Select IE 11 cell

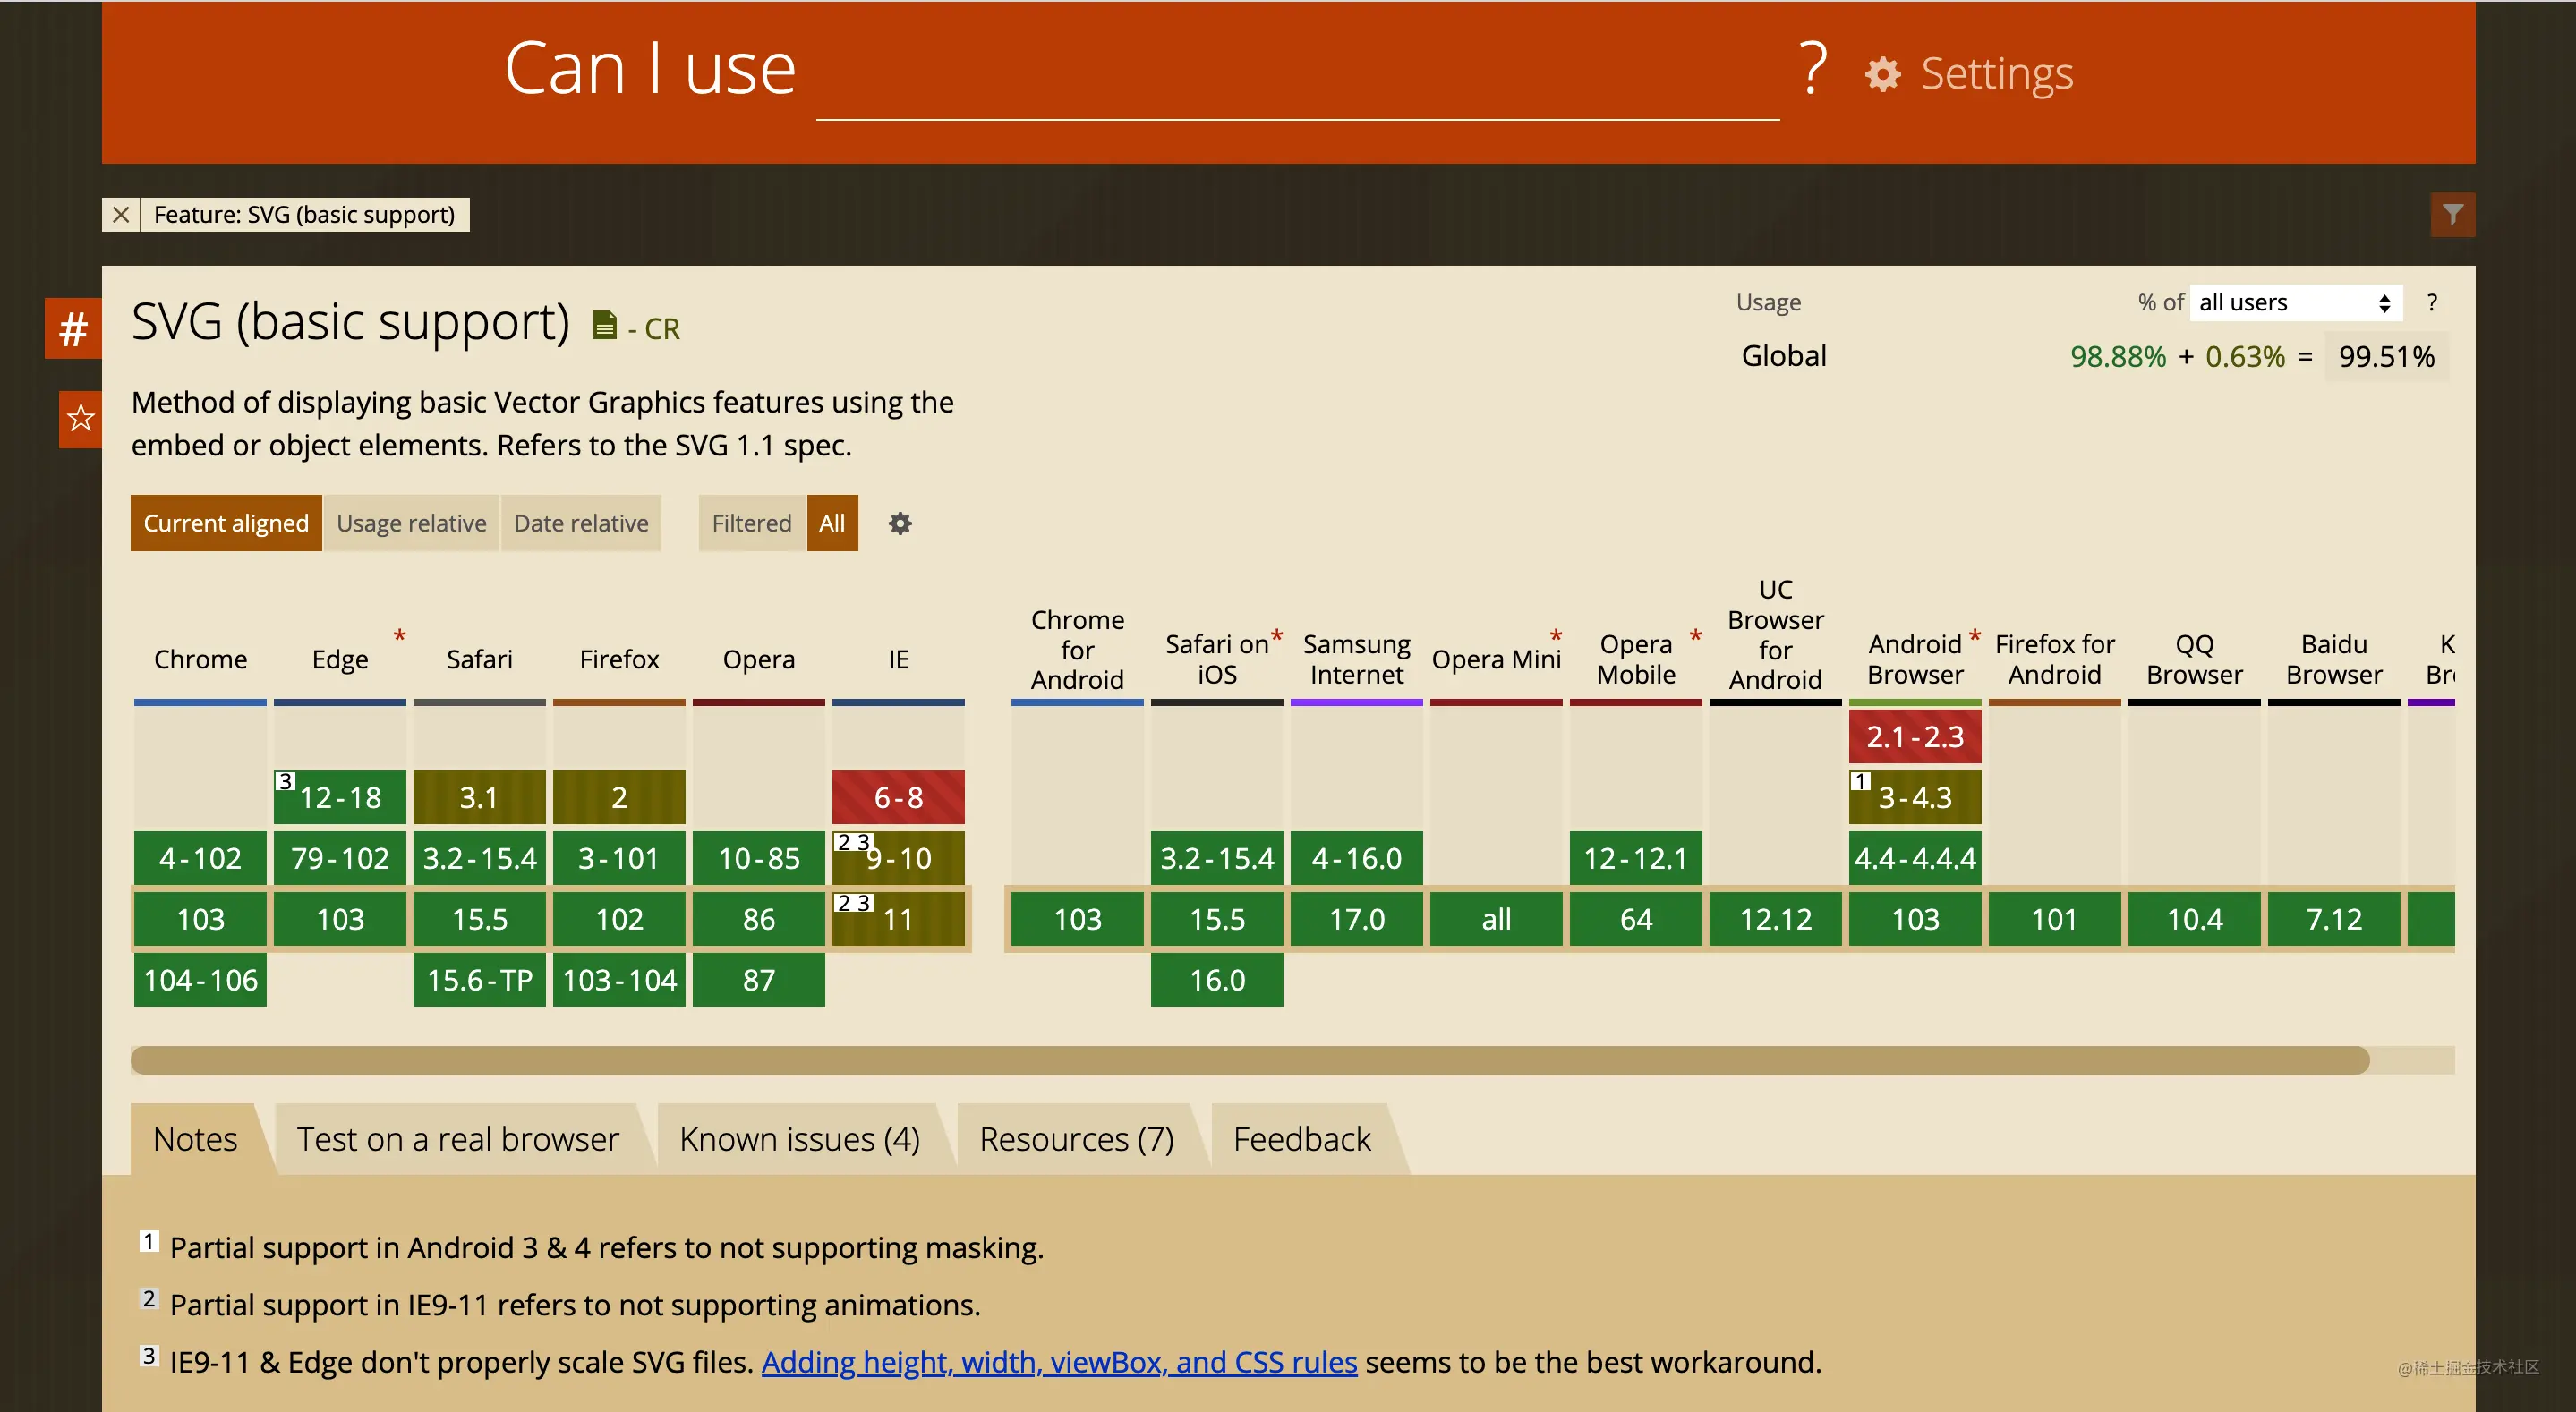898,919
